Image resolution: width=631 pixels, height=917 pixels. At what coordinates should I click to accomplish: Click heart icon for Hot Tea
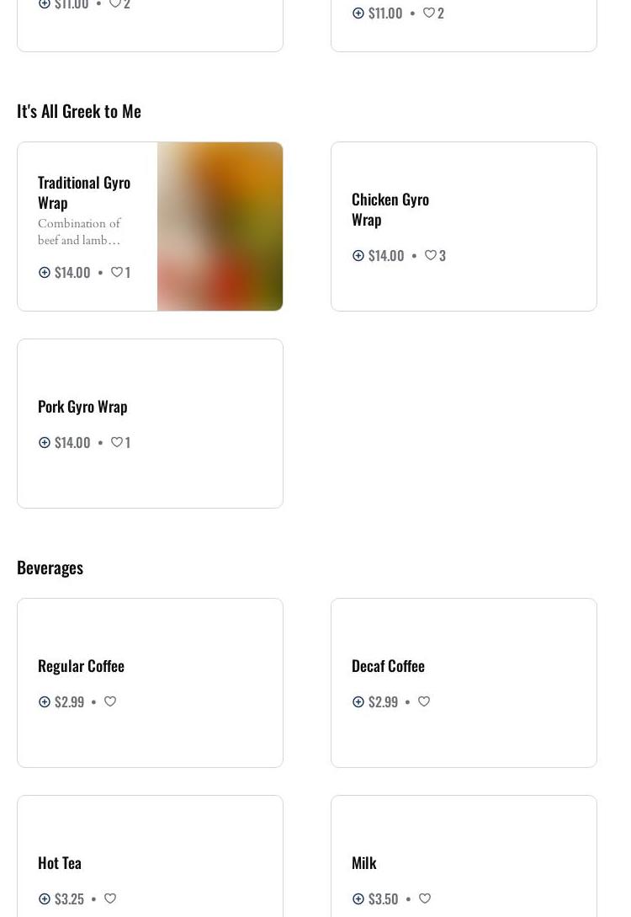coord(110,898)
